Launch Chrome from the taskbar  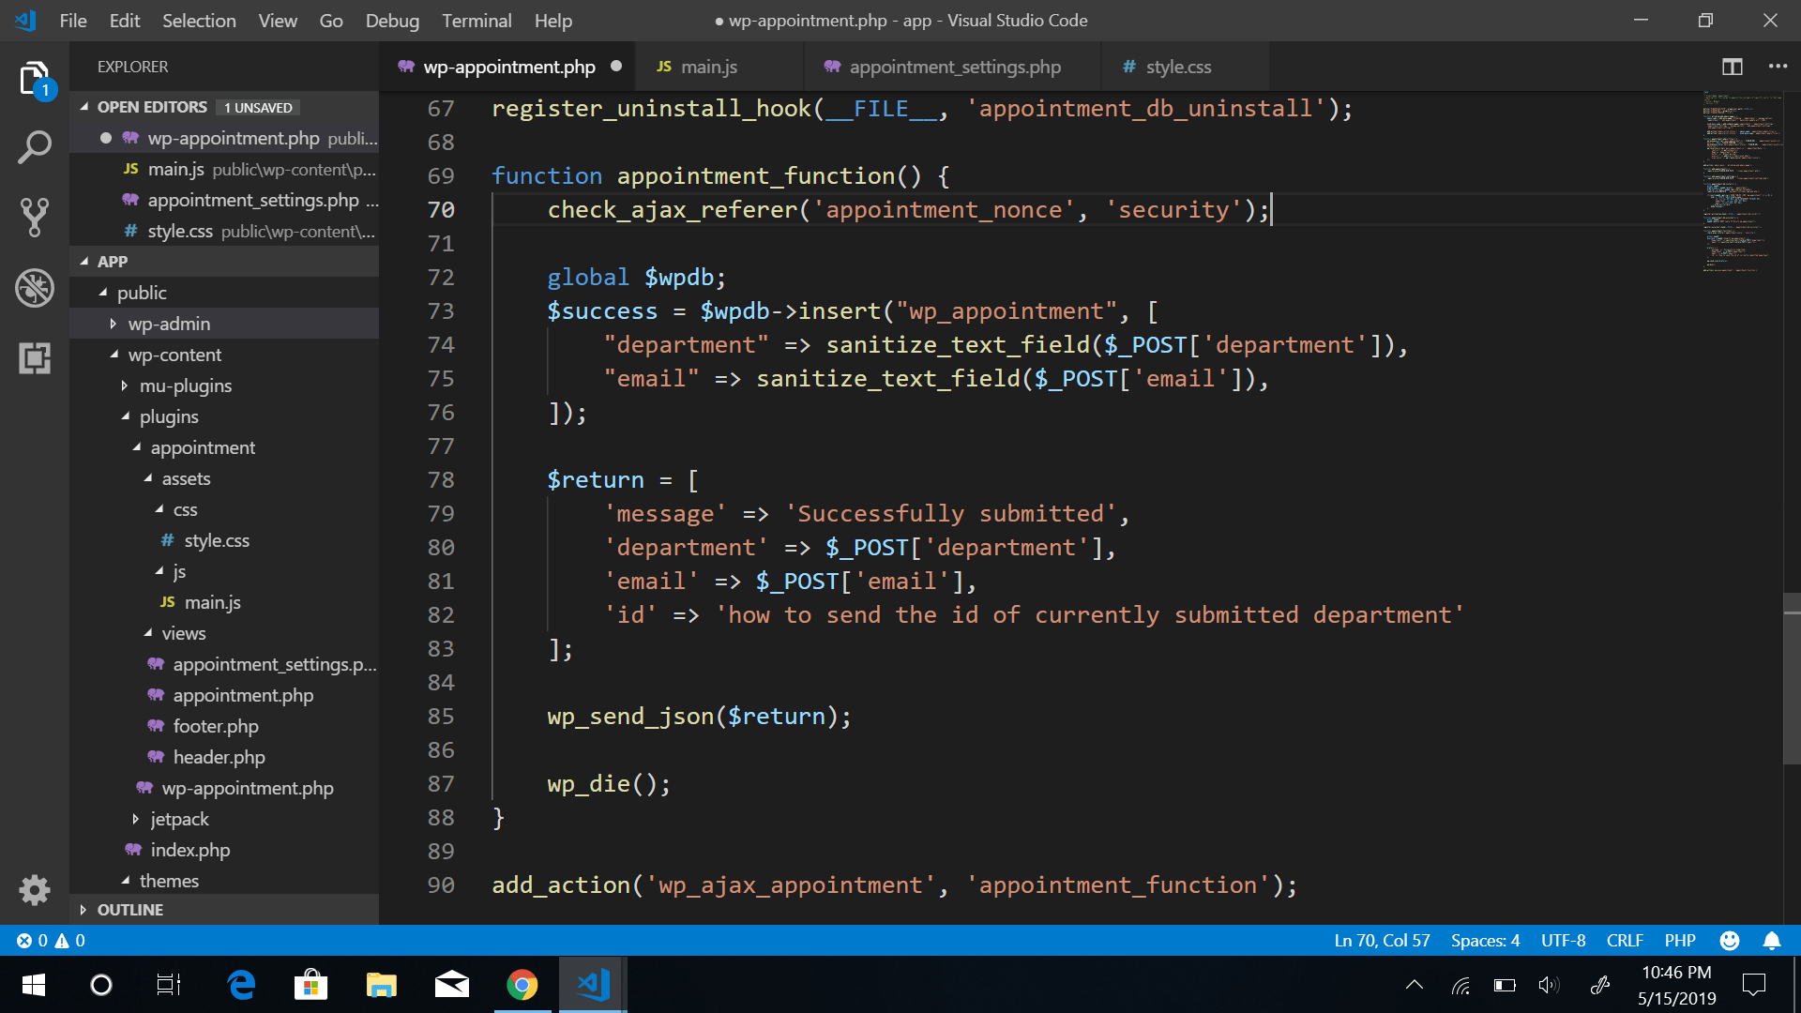522,985
